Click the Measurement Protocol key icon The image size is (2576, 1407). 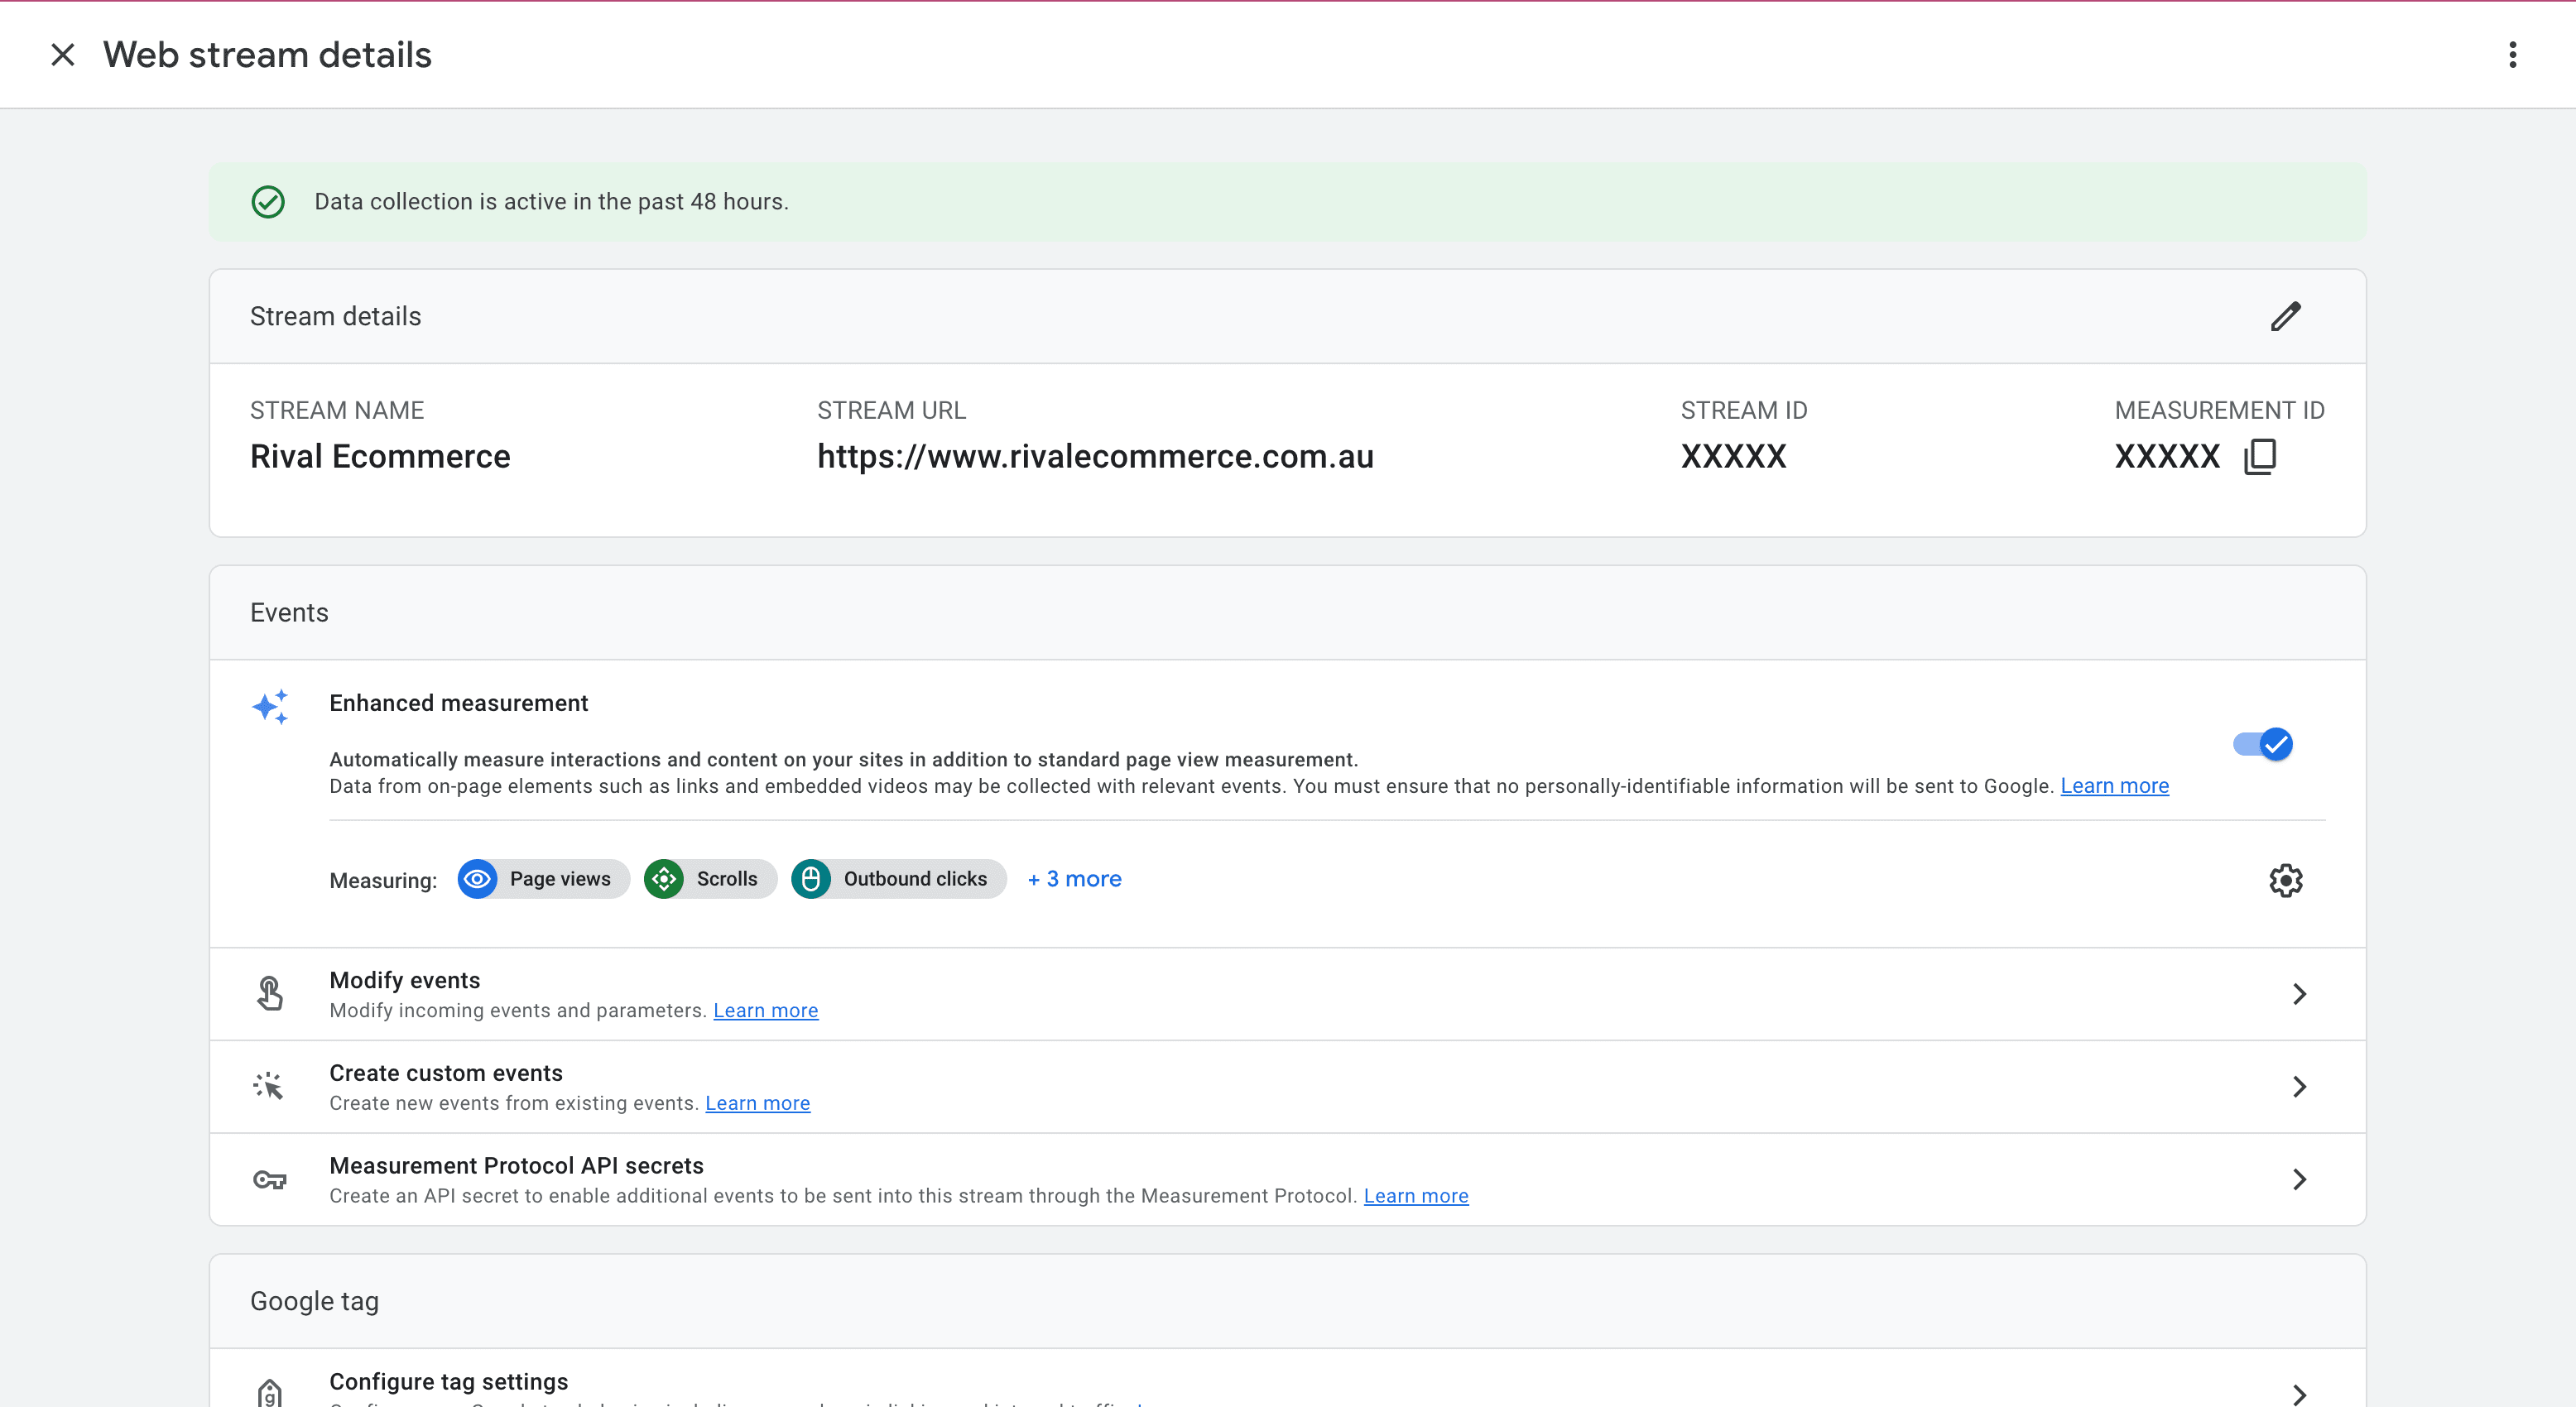[x=269, y=1180]
